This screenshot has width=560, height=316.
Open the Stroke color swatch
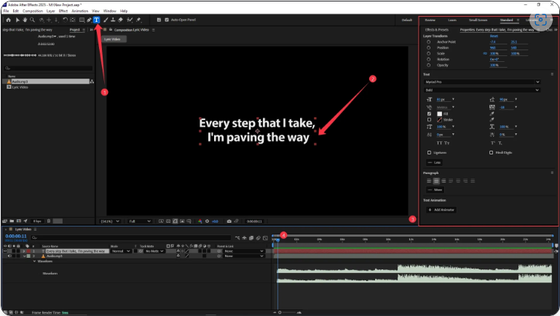[x=440, y=119]
